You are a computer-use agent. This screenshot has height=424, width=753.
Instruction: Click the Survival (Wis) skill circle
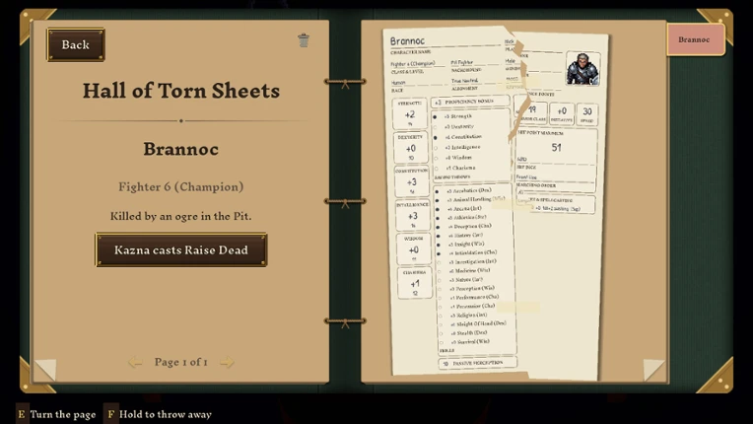pyautogui.click(x=442, y=343)
